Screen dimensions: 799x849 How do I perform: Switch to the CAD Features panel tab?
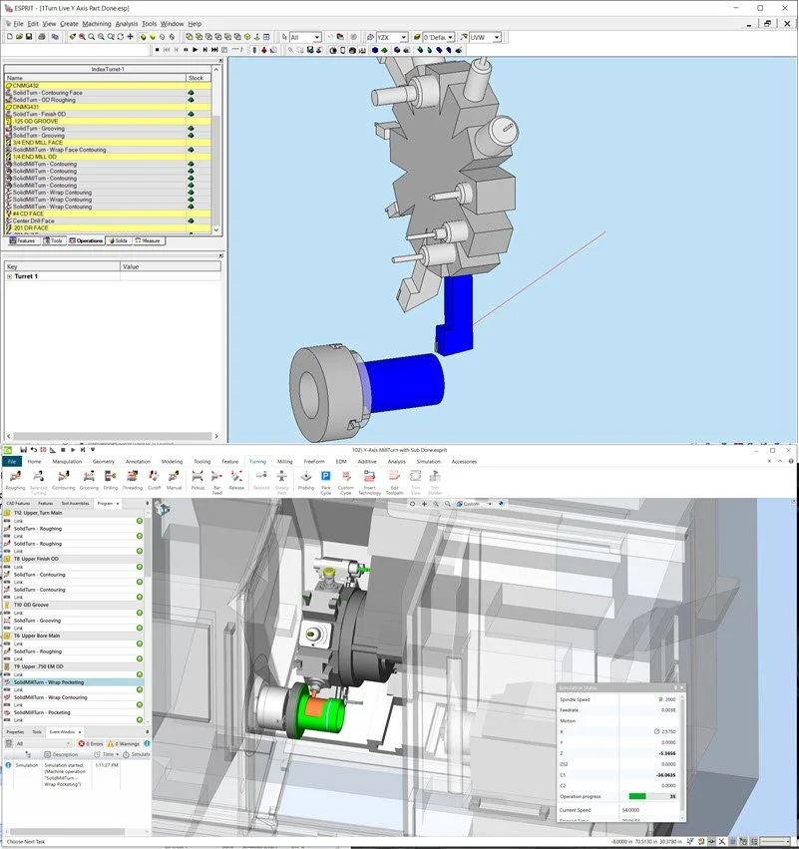pos(18,503)
